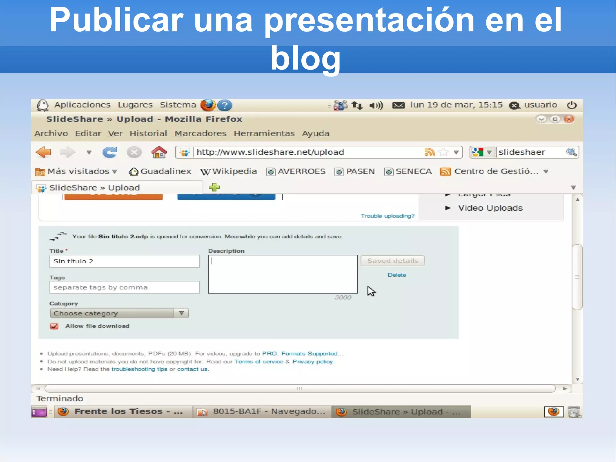The image size is (616, 462).
Task: Open the Herramientas menu
Action: (x=264, y=133)
